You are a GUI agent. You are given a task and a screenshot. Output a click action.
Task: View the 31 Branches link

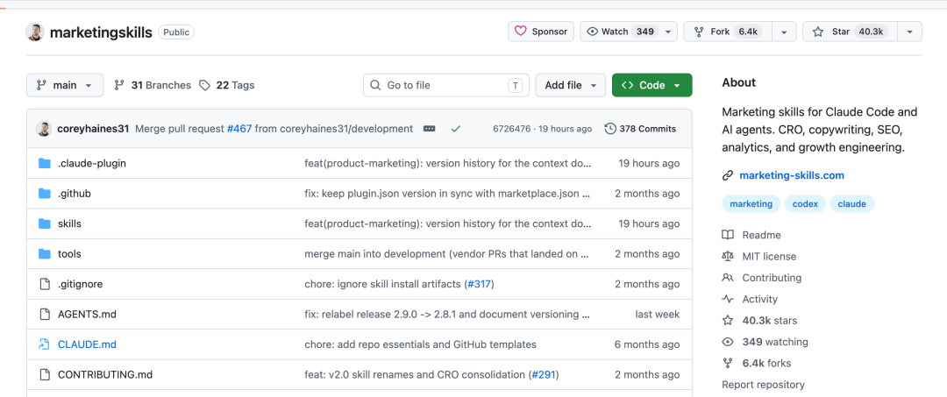coord(153,85)
